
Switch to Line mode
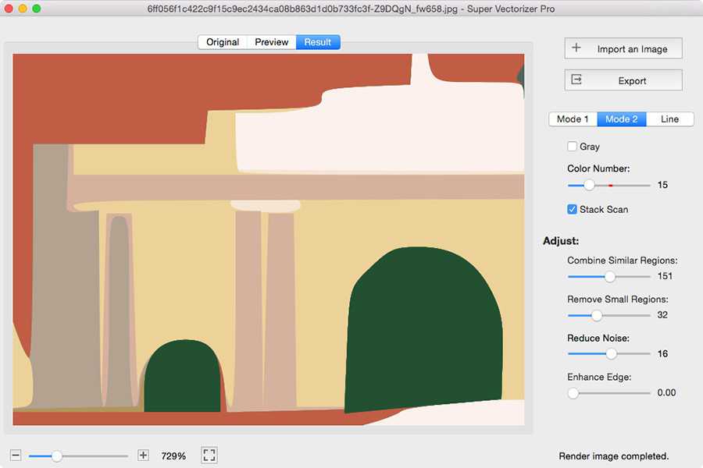[x=669, y=119]
